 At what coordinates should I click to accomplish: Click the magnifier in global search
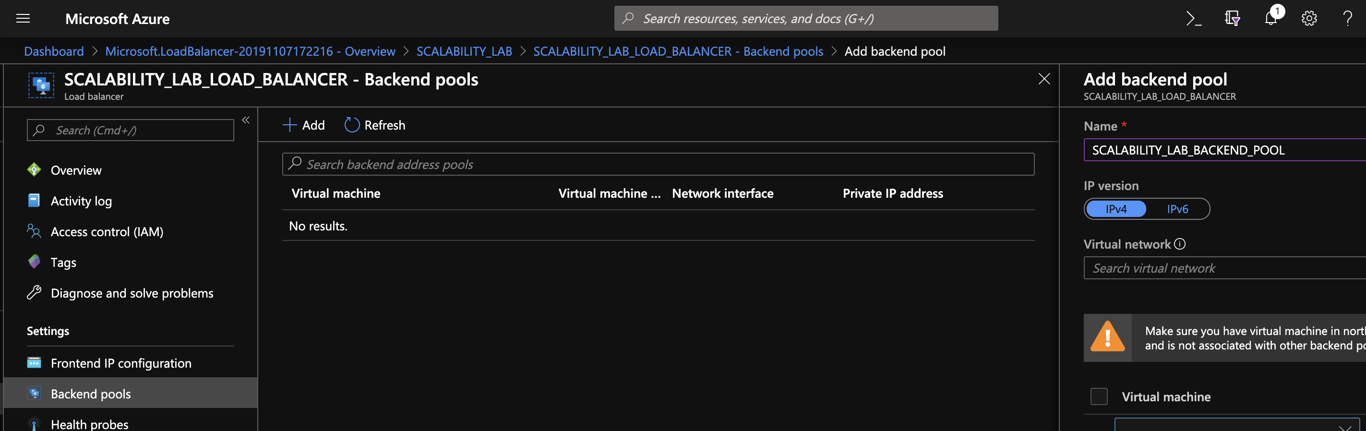628,18
